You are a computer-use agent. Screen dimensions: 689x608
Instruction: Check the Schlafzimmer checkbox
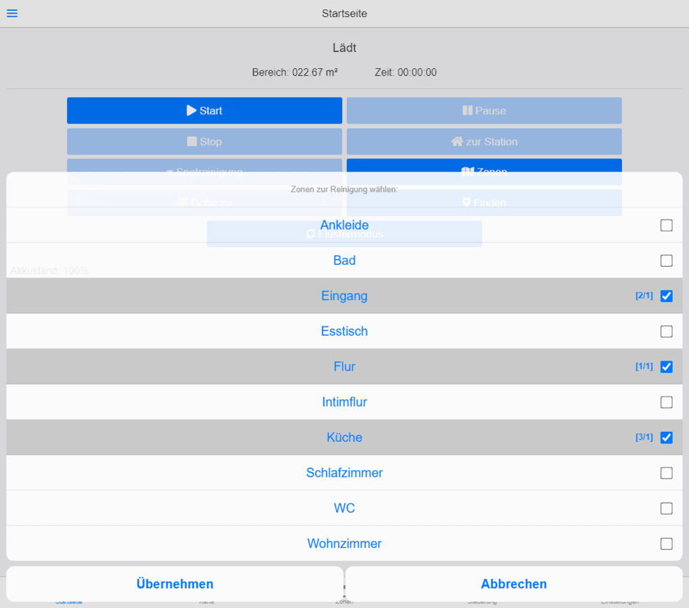tap(666, 473)
